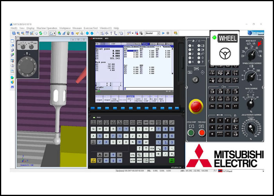
Task: Click the yellow RESET key on keyboard
Action: click(x=93, y=160)
